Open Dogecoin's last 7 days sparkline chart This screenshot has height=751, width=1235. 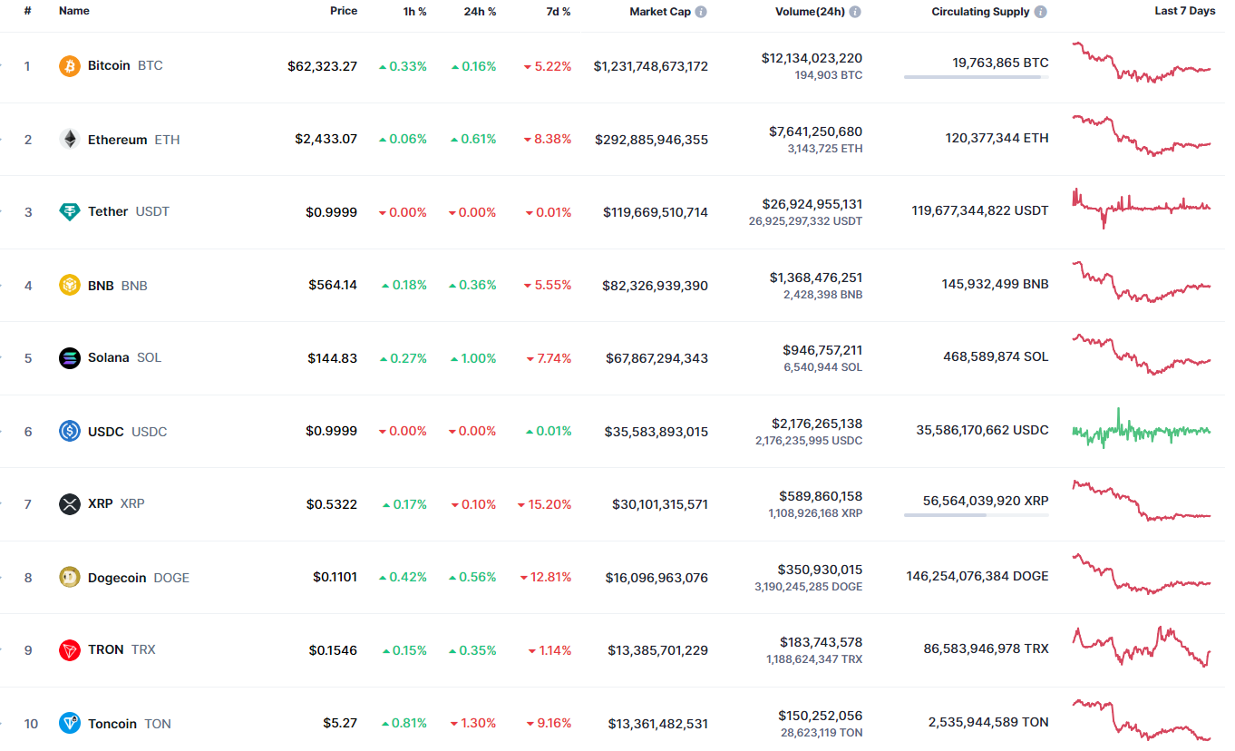point(1142,574)
